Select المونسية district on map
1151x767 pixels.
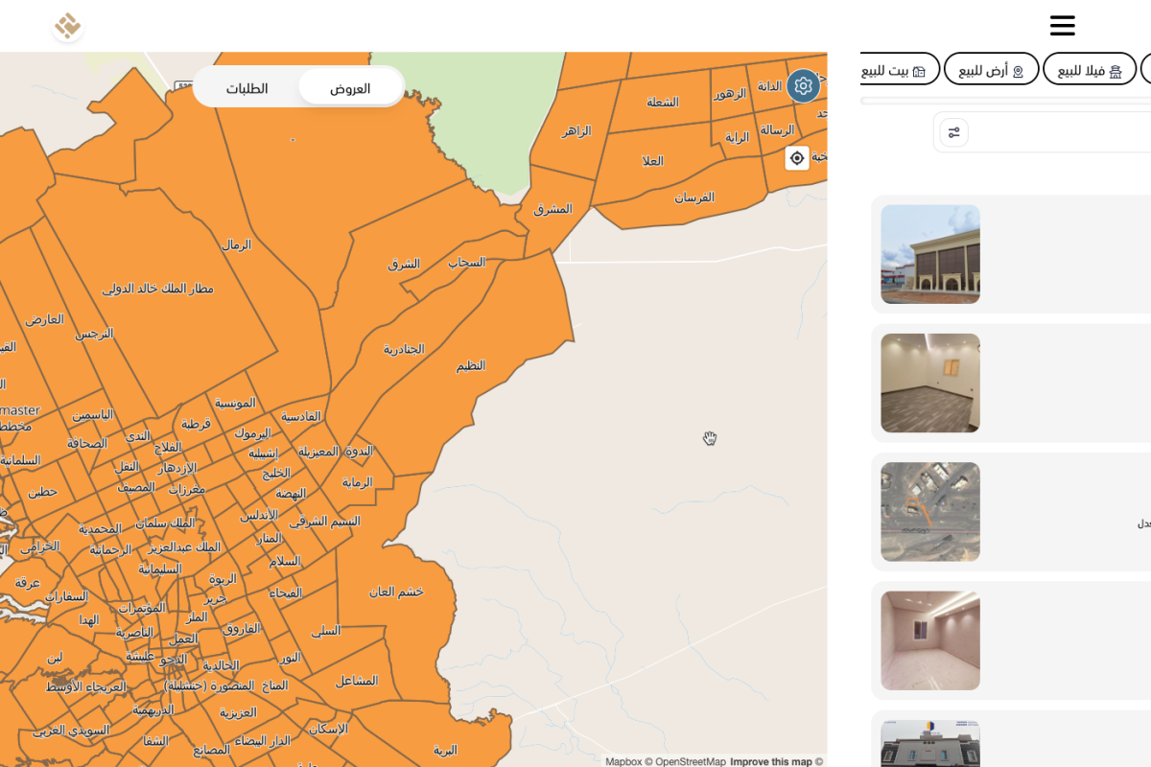tap(235, 403)
